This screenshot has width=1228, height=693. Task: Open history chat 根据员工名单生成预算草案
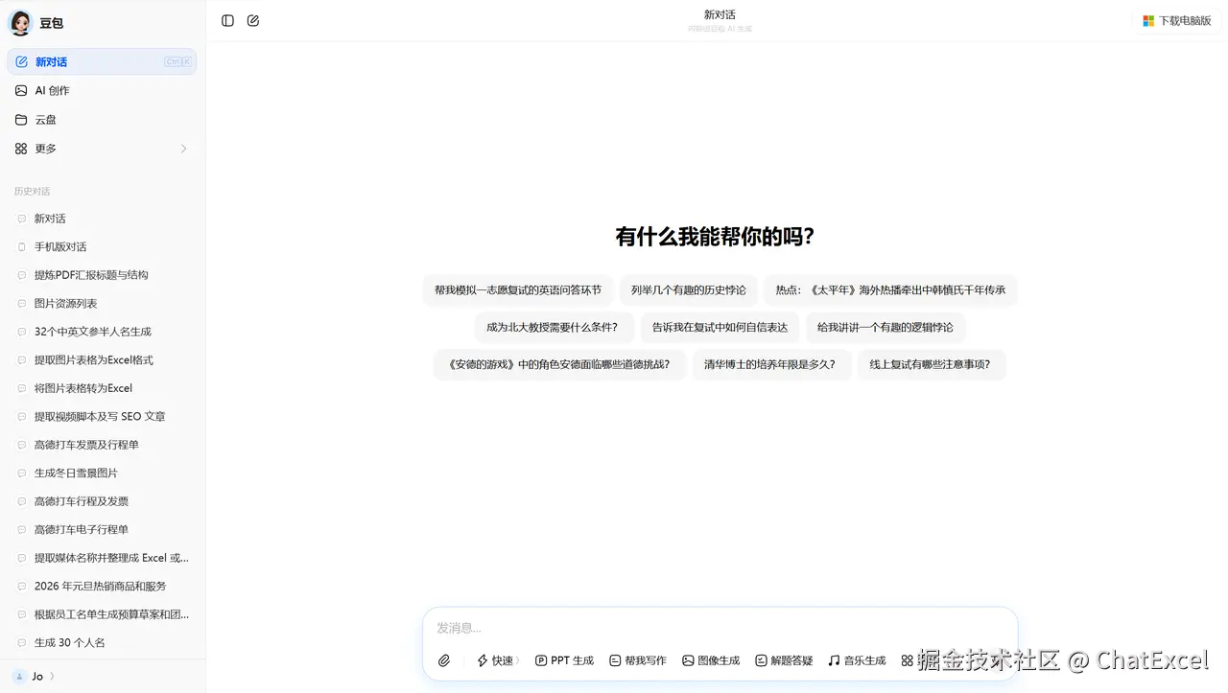[102, 614]
